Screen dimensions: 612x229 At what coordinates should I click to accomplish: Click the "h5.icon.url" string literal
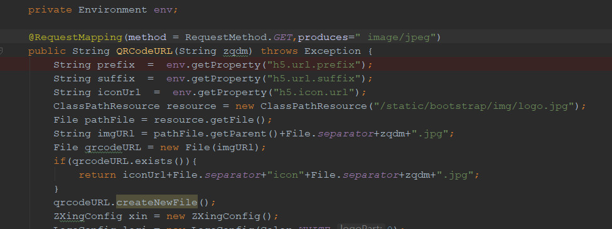coord(314,92)
